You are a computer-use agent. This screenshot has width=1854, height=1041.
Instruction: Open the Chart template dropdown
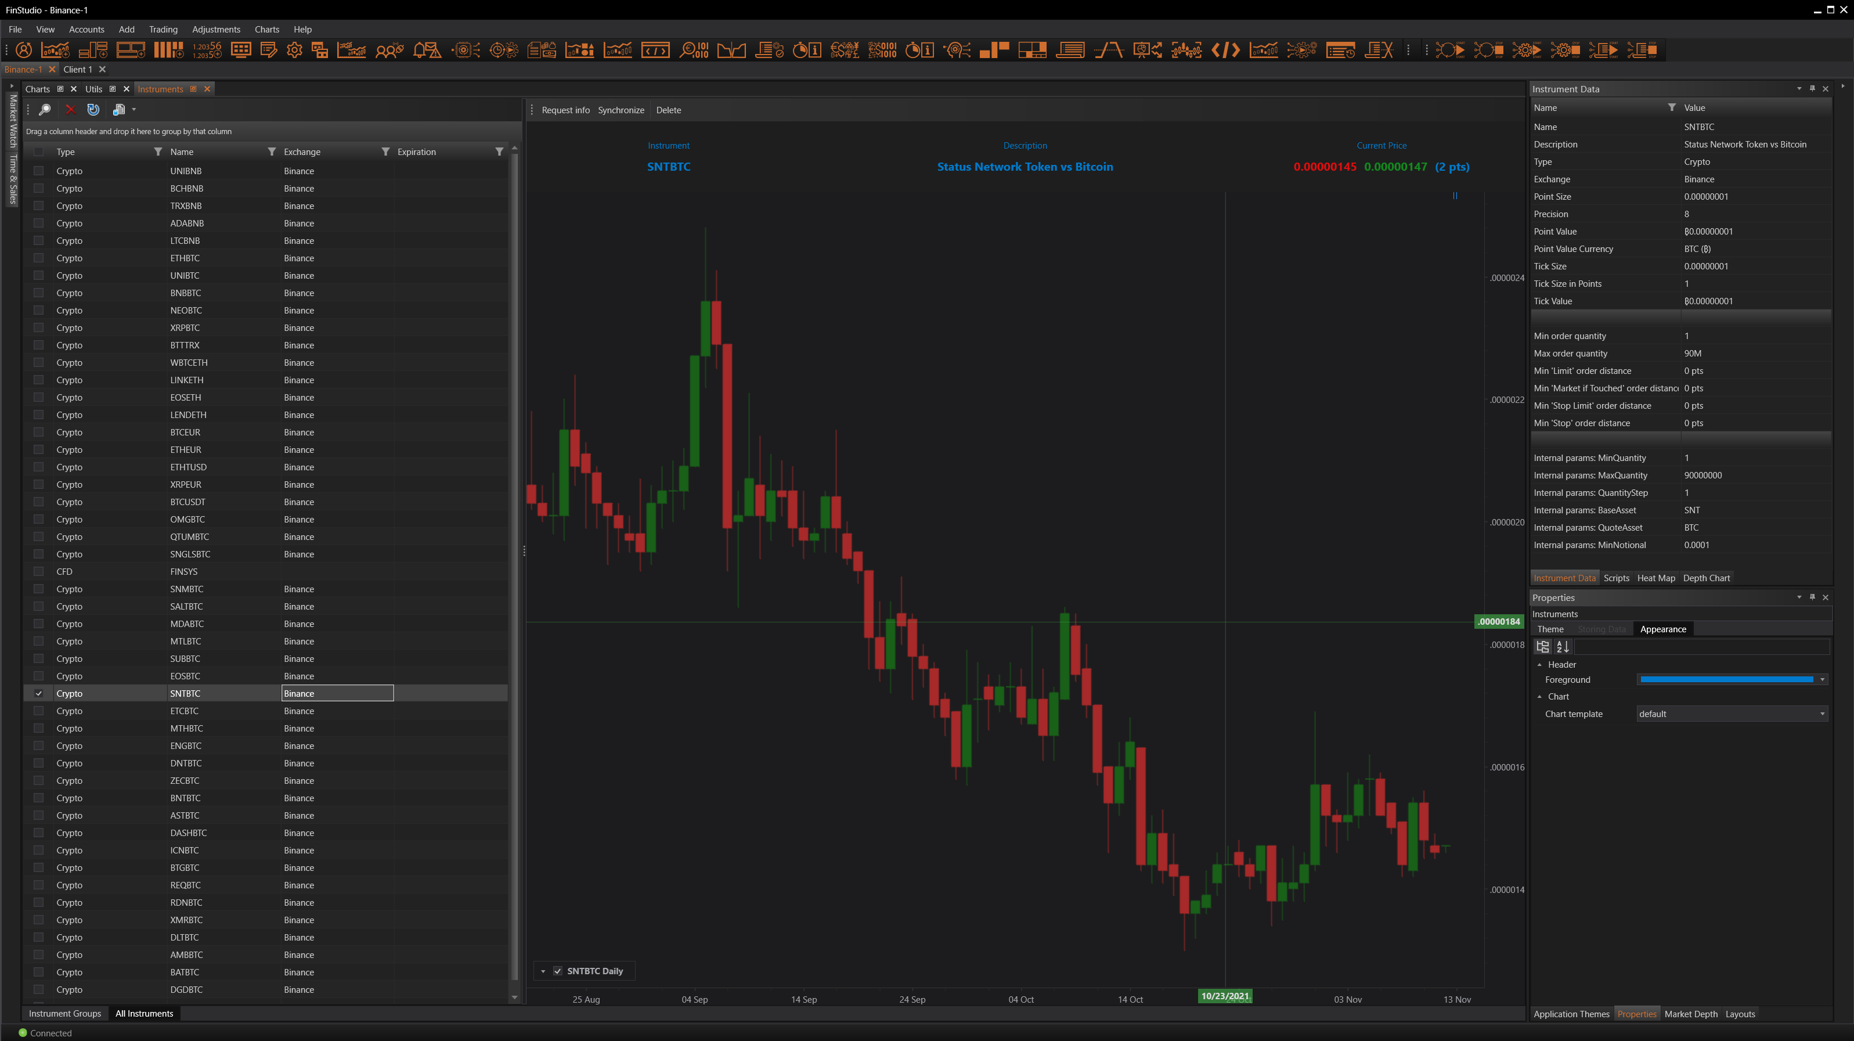pyautogui.click(x=1821, y=714)
